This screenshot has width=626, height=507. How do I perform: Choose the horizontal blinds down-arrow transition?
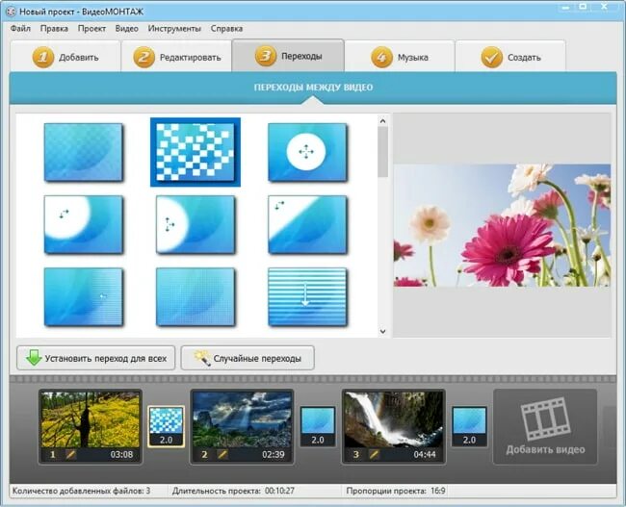tap(307, 296)
